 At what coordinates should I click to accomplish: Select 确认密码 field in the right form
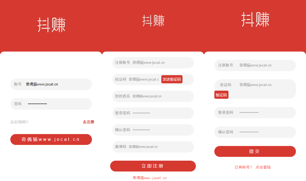coord(255,132)
